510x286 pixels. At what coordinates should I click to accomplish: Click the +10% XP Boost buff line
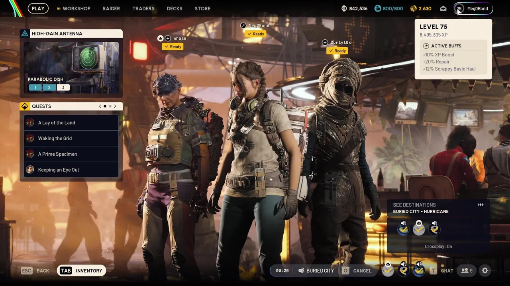[438, 55]
